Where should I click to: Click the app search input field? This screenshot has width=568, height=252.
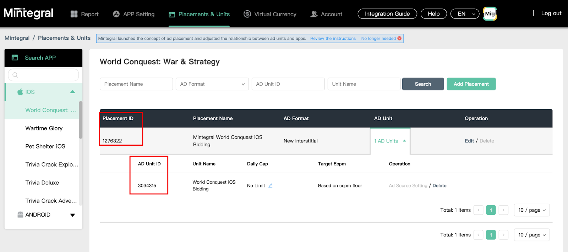(43, 75)
